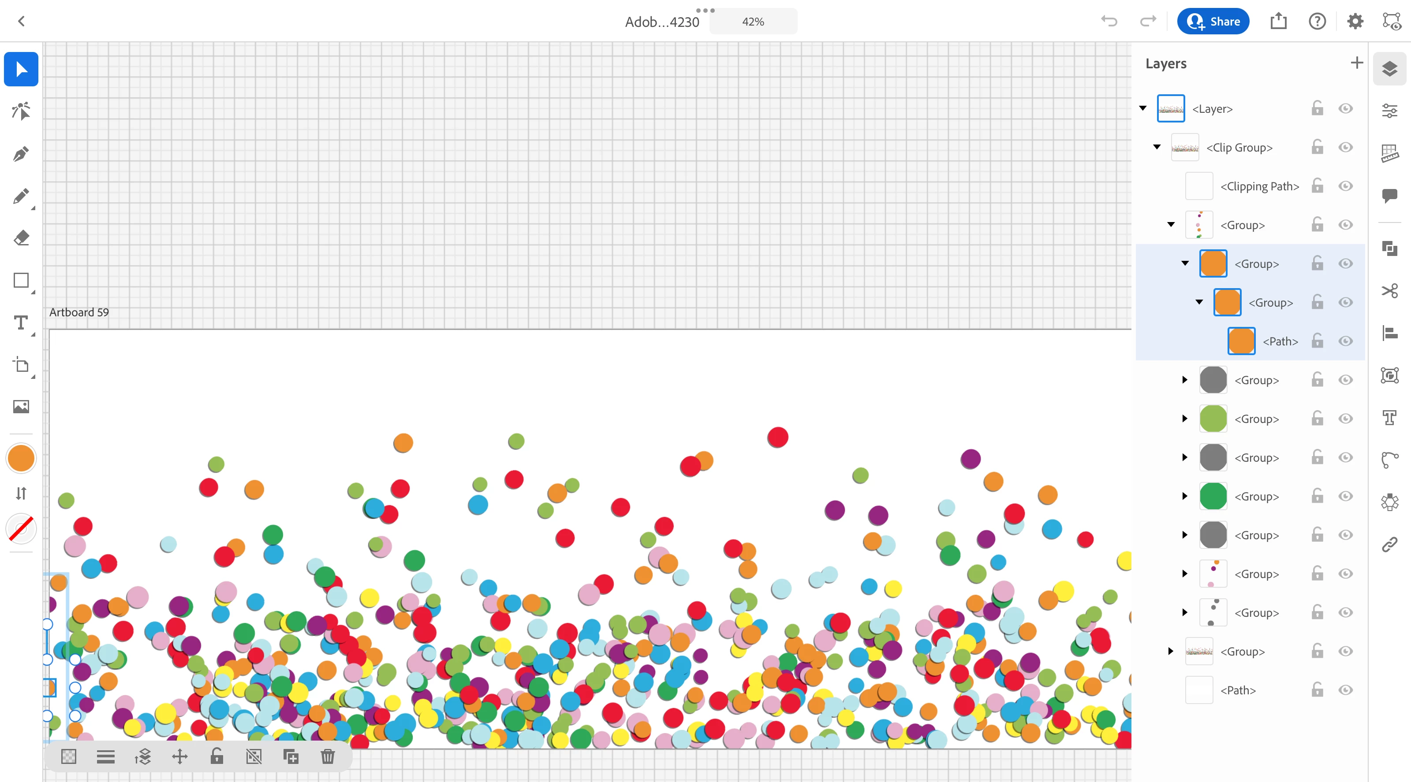Screen dimensions: 1411x782
Task: Collapse the Clip Group layer
Action: 1157,147
